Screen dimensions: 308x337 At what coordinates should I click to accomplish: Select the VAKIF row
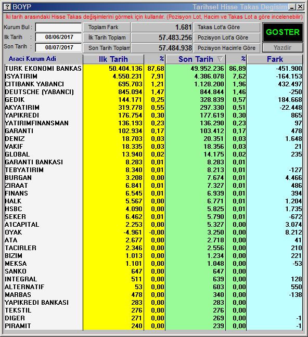tap(153, 147)
